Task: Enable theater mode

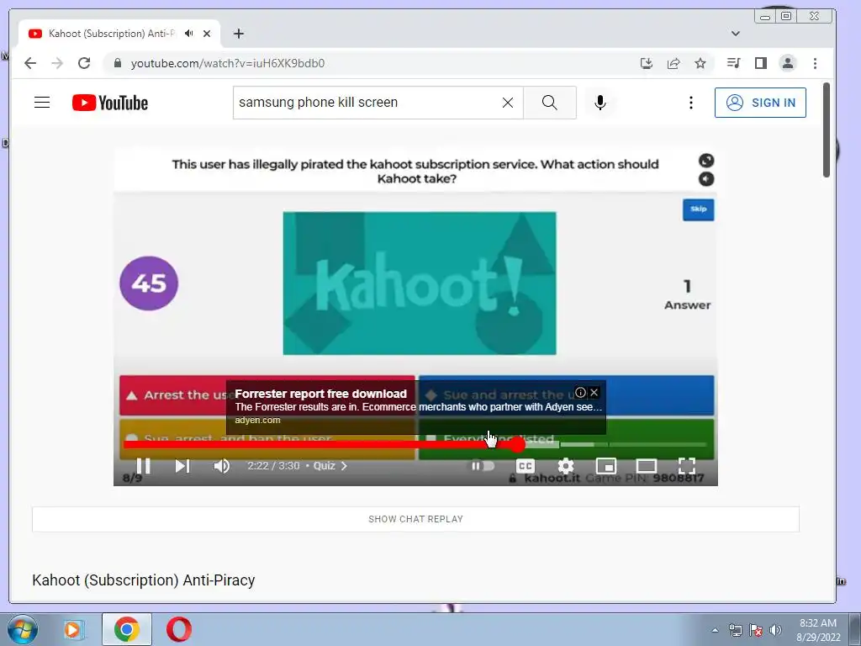Action: pos(647,466)
